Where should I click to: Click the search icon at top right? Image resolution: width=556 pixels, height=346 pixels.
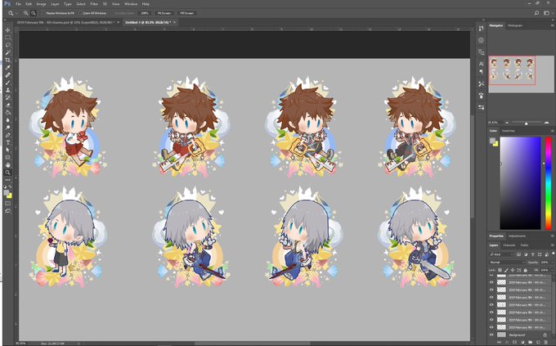coord(536,13)
